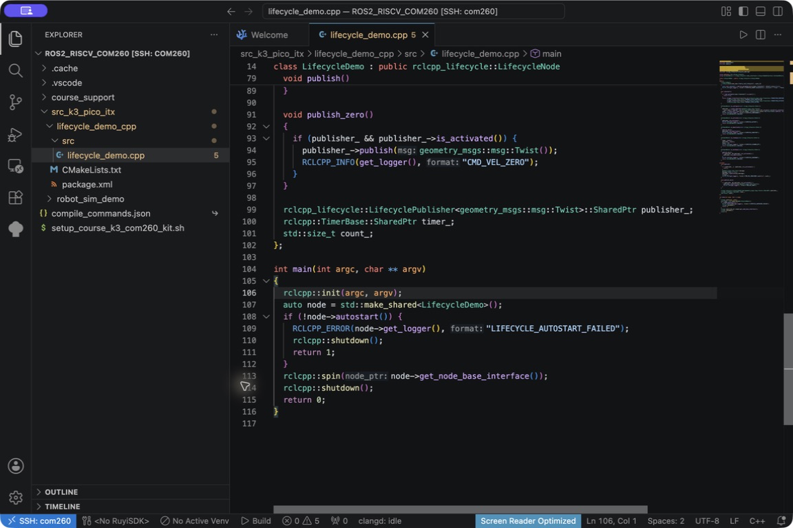Toggle the Primary Side Bar
The height and width of the screenshot is (528, 793).
pyautogui.click(x=743, y=11)
